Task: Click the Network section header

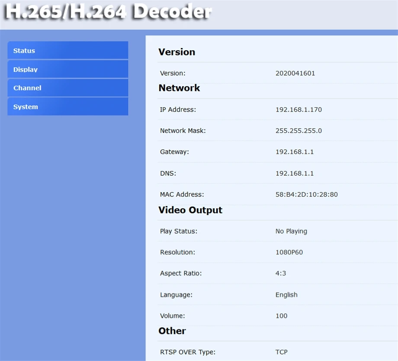Action: point(179,88)
